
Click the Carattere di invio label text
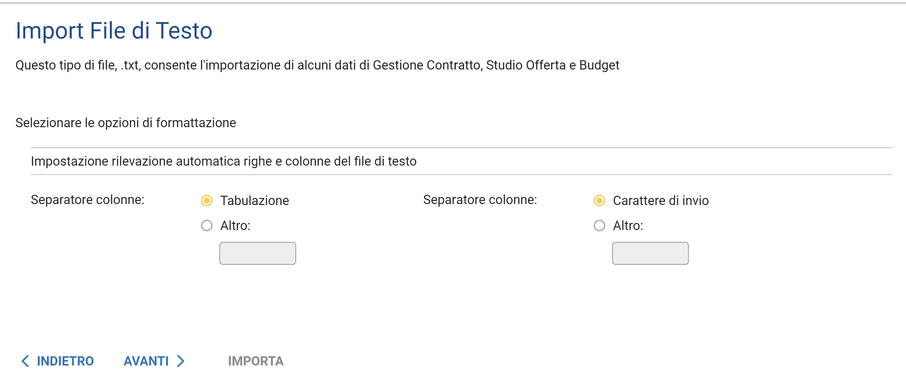[660, 201]
